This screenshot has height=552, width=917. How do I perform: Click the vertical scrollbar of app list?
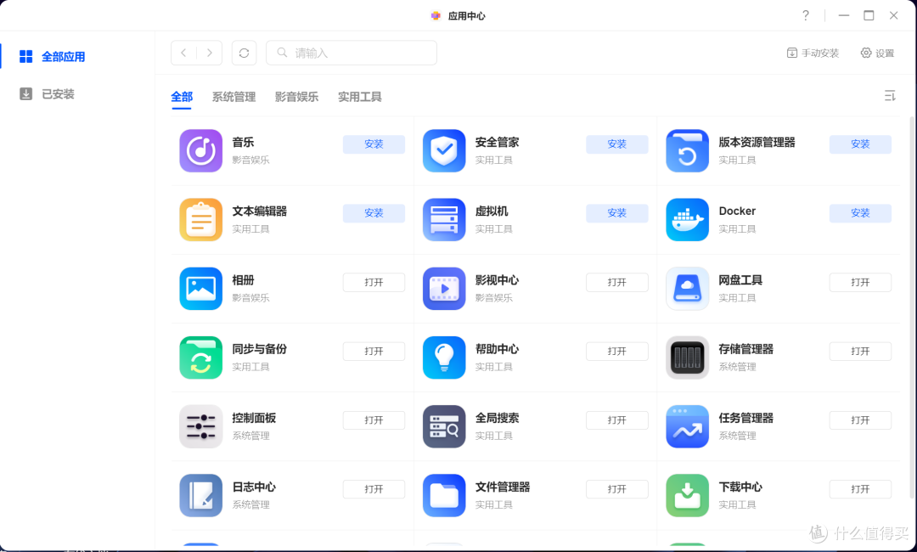[x=912, y=307]
